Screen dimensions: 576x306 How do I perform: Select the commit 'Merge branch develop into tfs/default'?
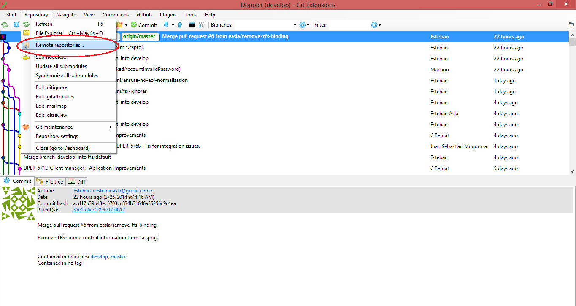coord(284,157)
